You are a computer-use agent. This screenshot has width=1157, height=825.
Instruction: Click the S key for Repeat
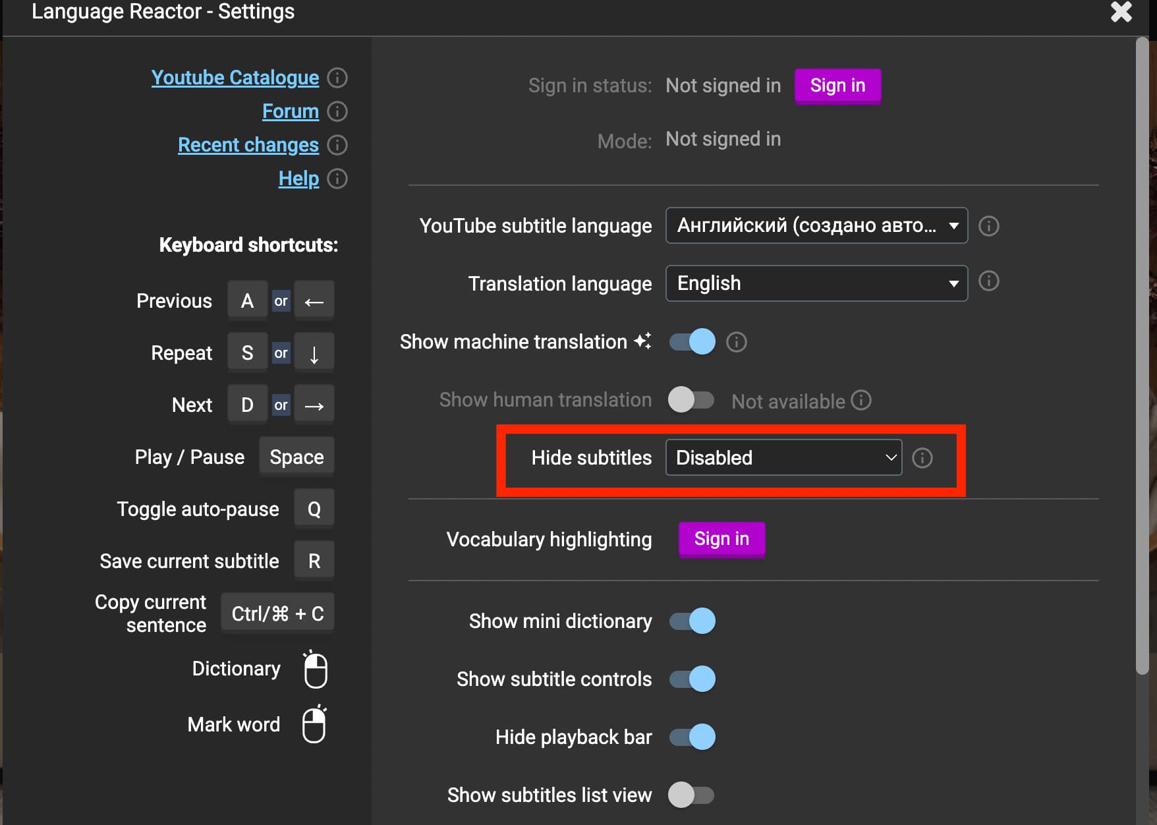pyautogui.click(x=248, y=353)
